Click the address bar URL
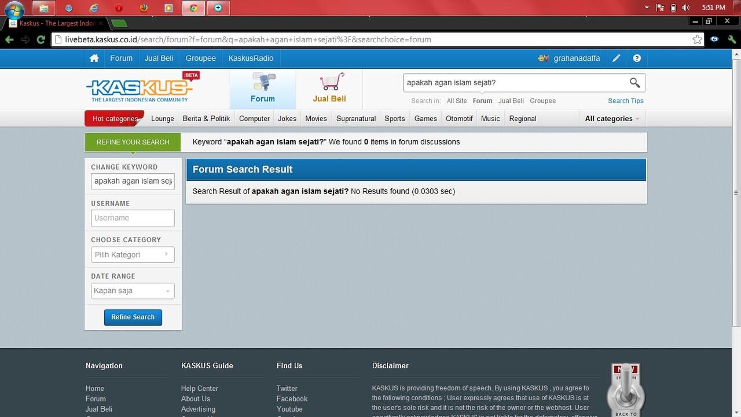741x417 pixels. (x=248, y=39)
